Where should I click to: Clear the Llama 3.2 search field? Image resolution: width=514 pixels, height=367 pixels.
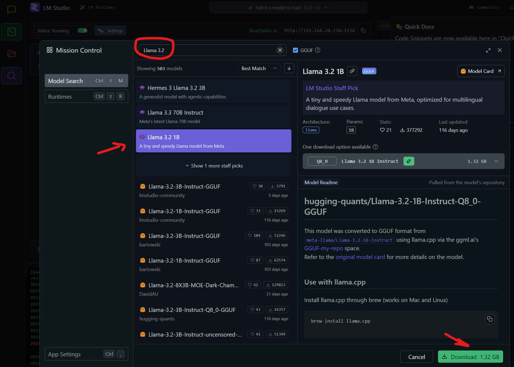280,50
